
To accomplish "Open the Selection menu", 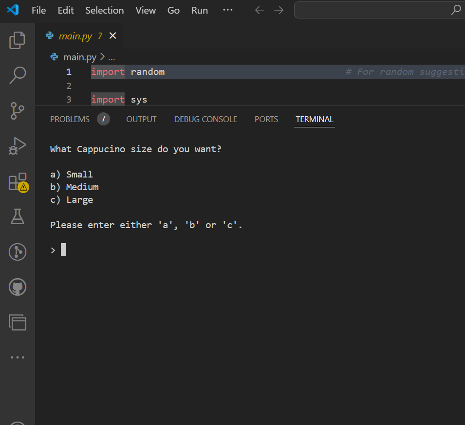I will click(104, 10).
